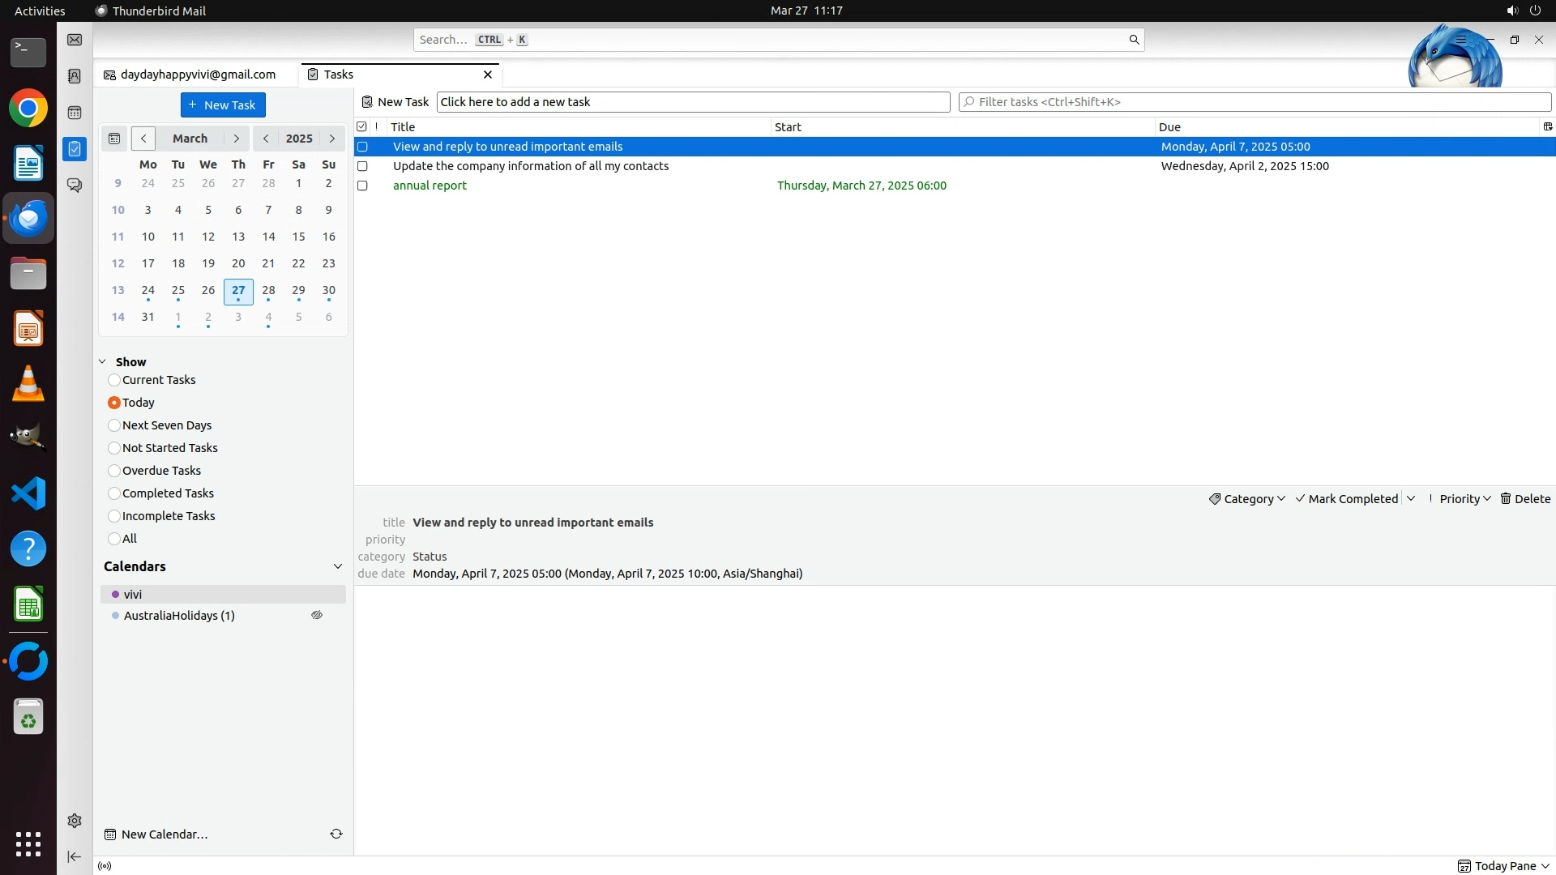Toggle visibility of AustraliaHolidays calendar

coord(317,616)
